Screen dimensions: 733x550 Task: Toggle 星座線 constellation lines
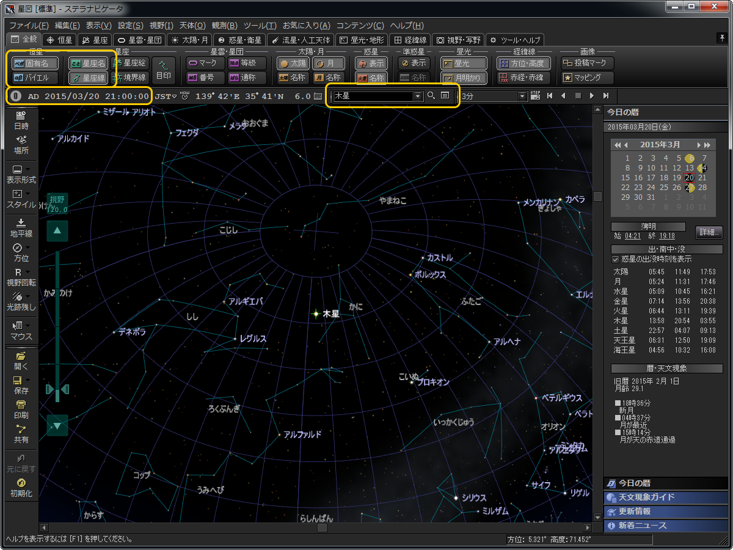tap(87, 78)
